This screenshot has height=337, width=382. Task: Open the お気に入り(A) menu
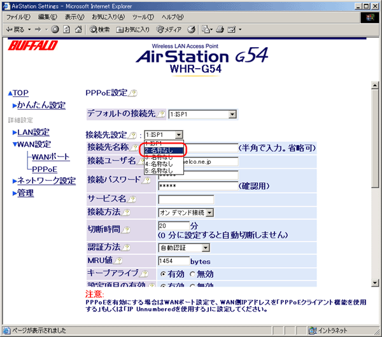tap(108, 17)
